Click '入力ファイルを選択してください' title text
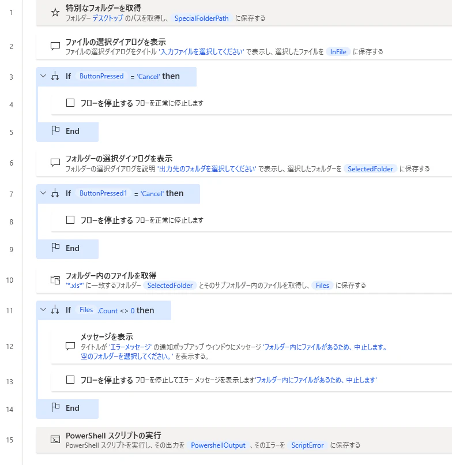The width and height of the screenshot is (452, 465). point(201,52)
